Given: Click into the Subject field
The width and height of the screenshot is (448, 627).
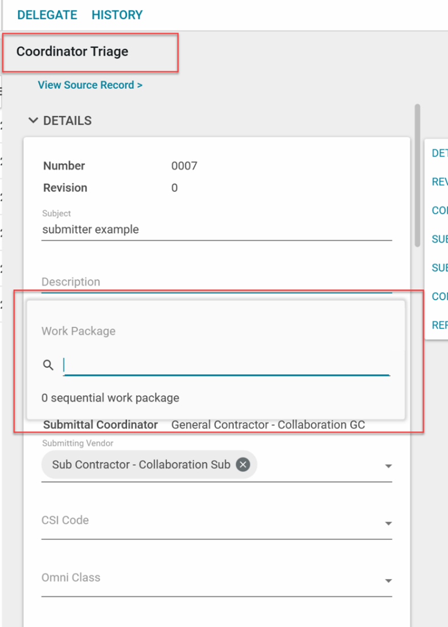Looking at the screenshot, I should point(216,230).
